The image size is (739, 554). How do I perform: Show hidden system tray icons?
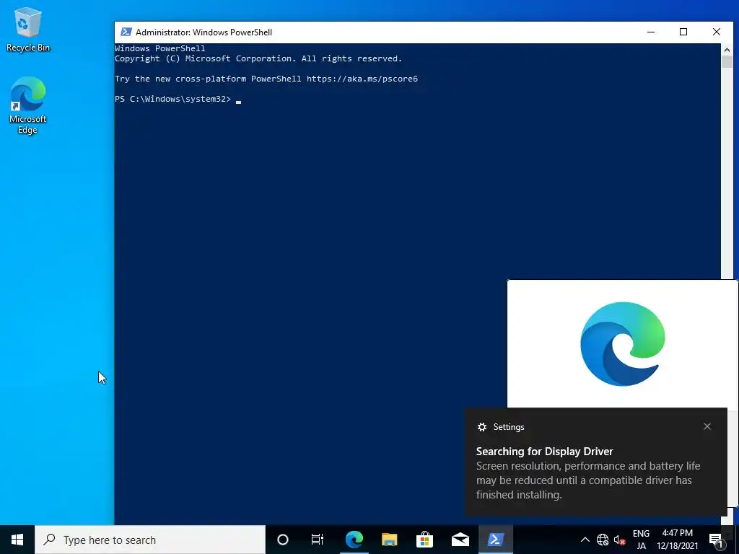[585, 540]
